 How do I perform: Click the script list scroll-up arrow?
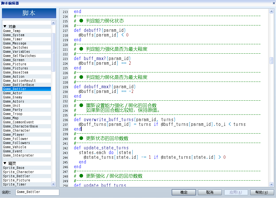click(x=53, y=23)
